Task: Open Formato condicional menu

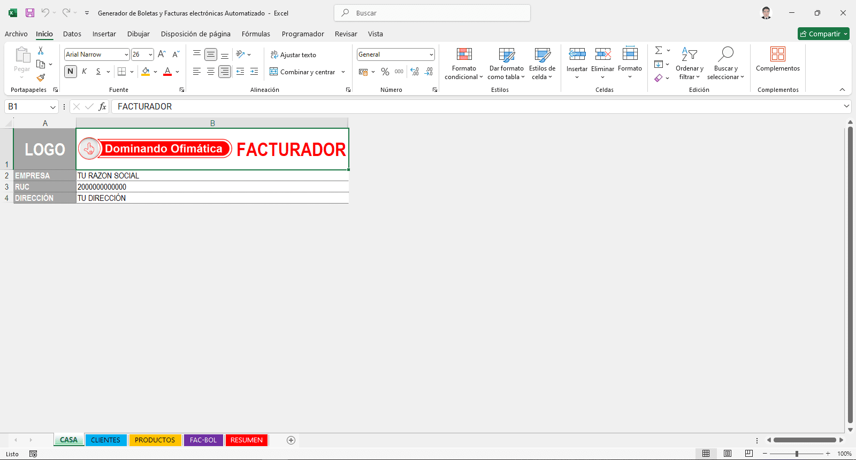Action: 464,64
